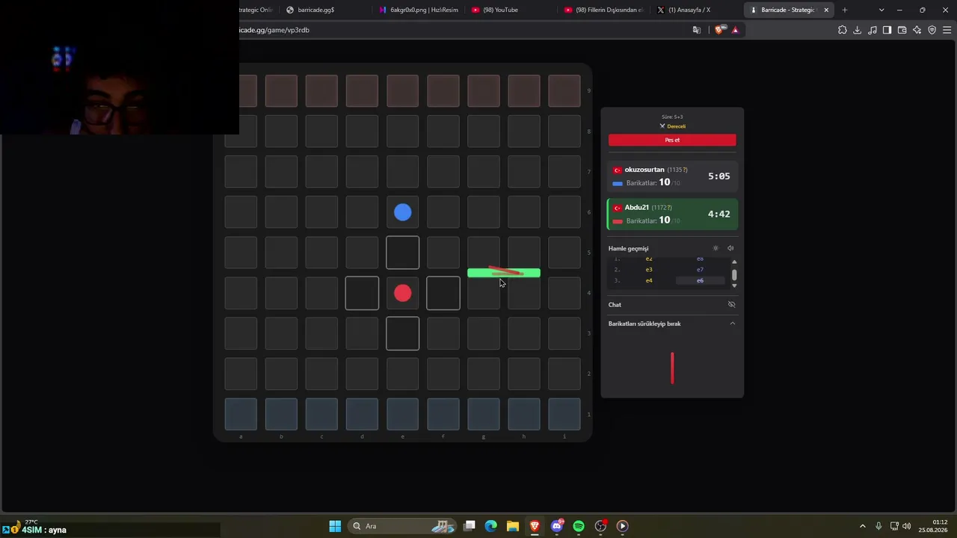Switch to the (98) YouTube tab
The width and height of the screenshot is (957, 538).
[x=511, y=10]
